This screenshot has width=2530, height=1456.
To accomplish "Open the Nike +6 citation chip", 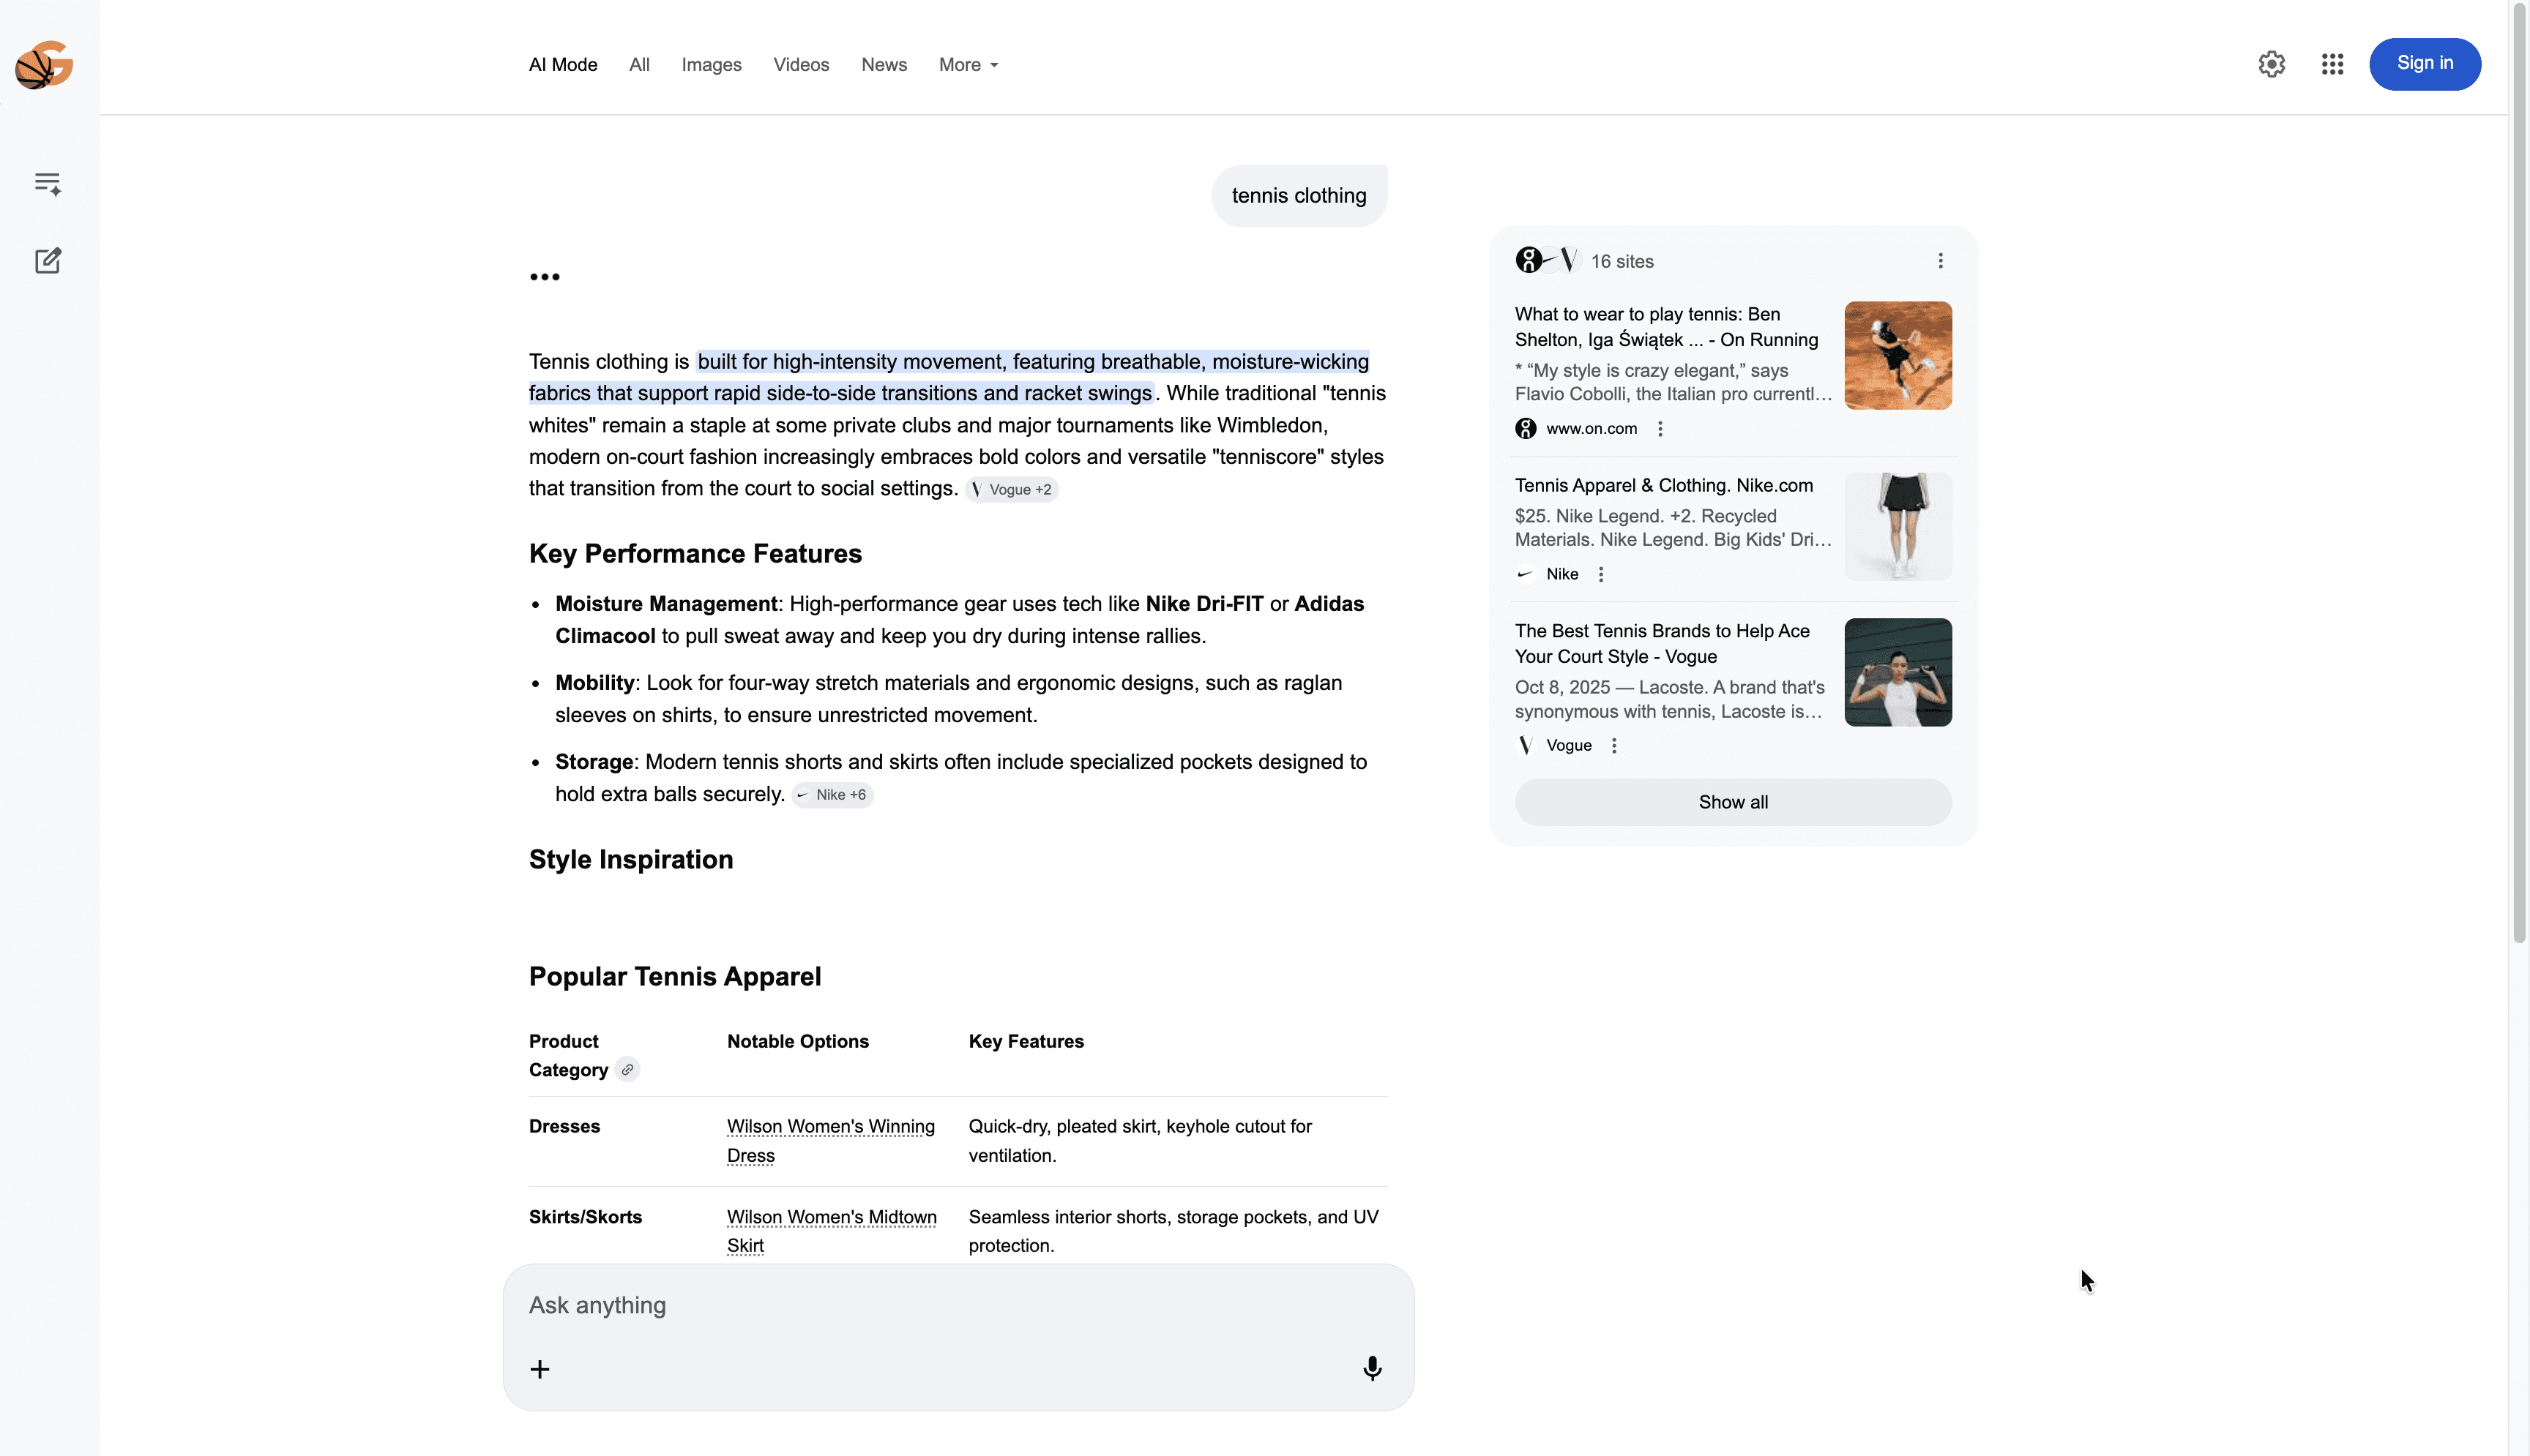I will pyautogui.click(x=832, y=794).
